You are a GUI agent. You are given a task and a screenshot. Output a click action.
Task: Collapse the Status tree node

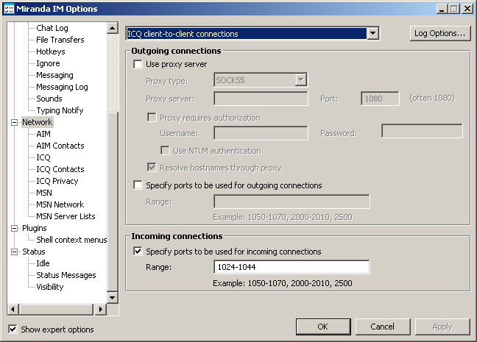[x=14, y=252]
